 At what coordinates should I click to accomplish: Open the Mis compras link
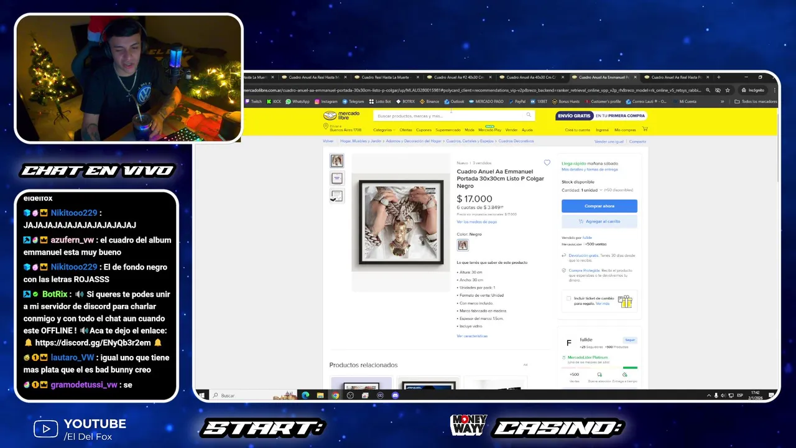tap(625, 130)
